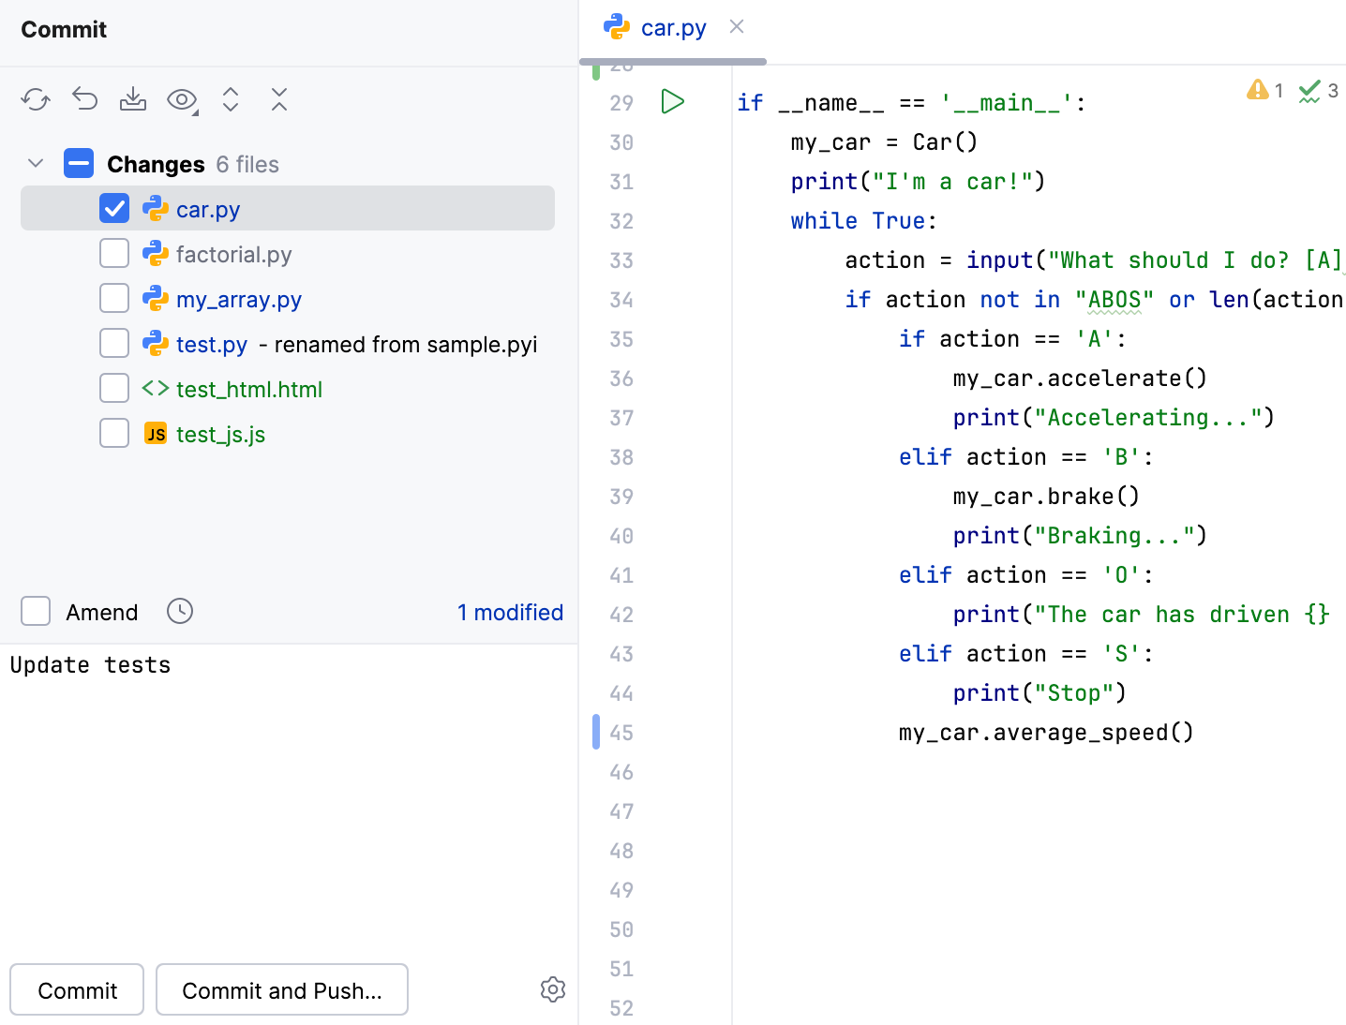
Task: Include factorial.py in the commit
Action: (113, 253)
